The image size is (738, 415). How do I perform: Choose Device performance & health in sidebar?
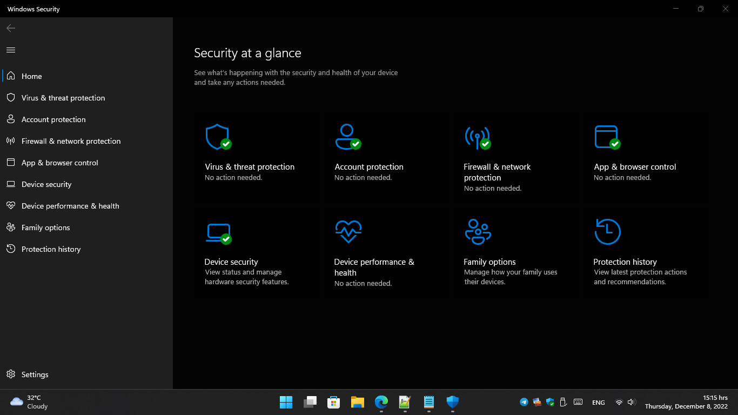point(86,206)
